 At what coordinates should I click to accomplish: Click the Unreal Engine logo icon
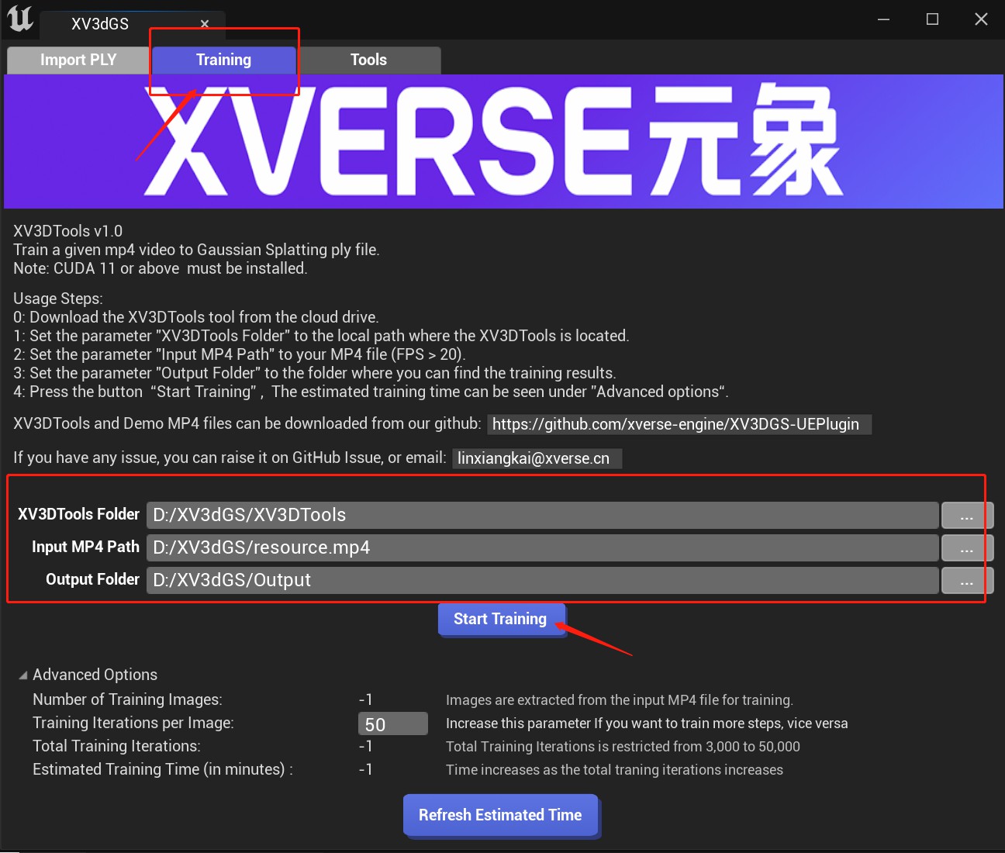[20, 19]
